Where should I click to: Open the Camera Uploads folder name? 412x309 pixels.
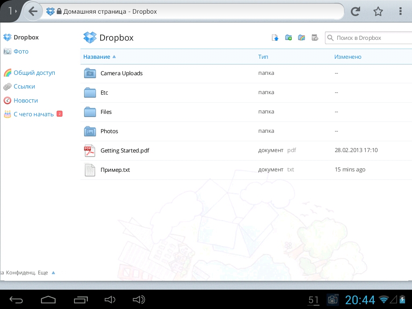pos(122,73)
